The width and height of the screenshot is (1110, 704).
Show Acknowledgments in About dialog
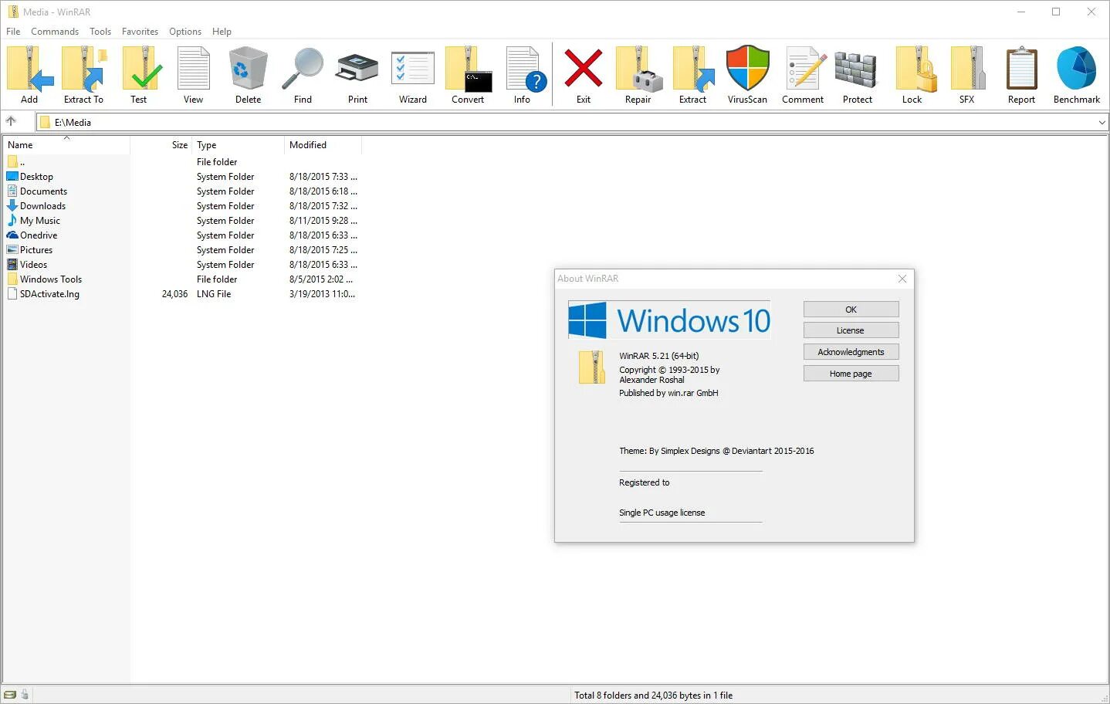[x=851, y=352]
